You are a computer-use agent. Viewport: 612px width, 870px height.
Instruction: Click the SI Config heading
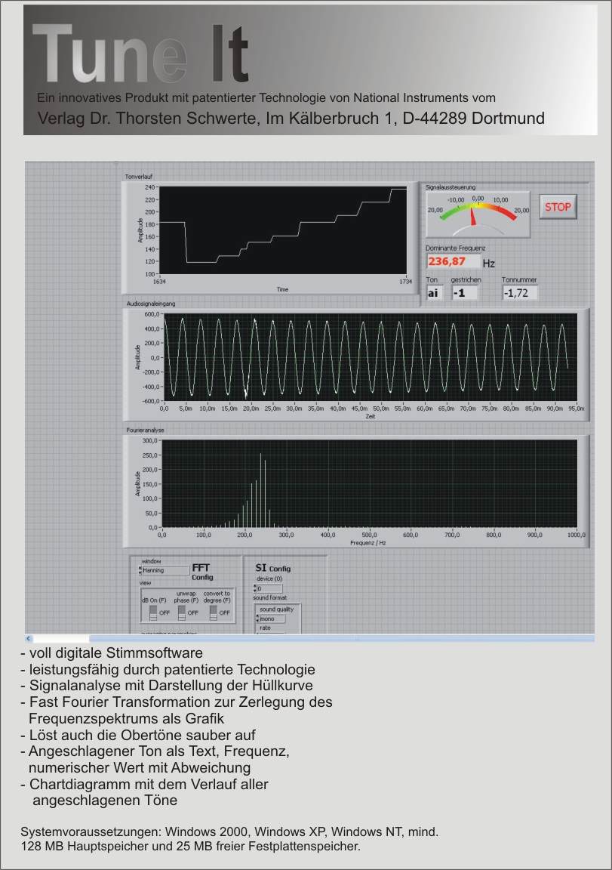point(272,568)
